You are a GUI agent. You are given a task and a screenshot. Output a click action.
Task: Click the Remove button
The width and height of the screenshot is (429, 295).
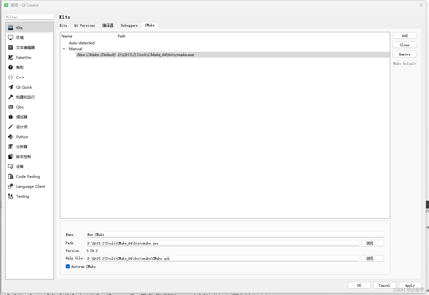click(404, 54)
